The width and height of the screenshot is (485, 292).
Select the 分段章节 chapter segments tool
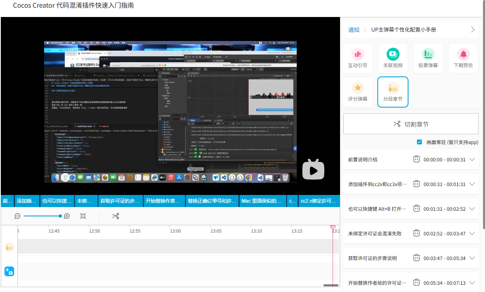[x=393, y=92]
